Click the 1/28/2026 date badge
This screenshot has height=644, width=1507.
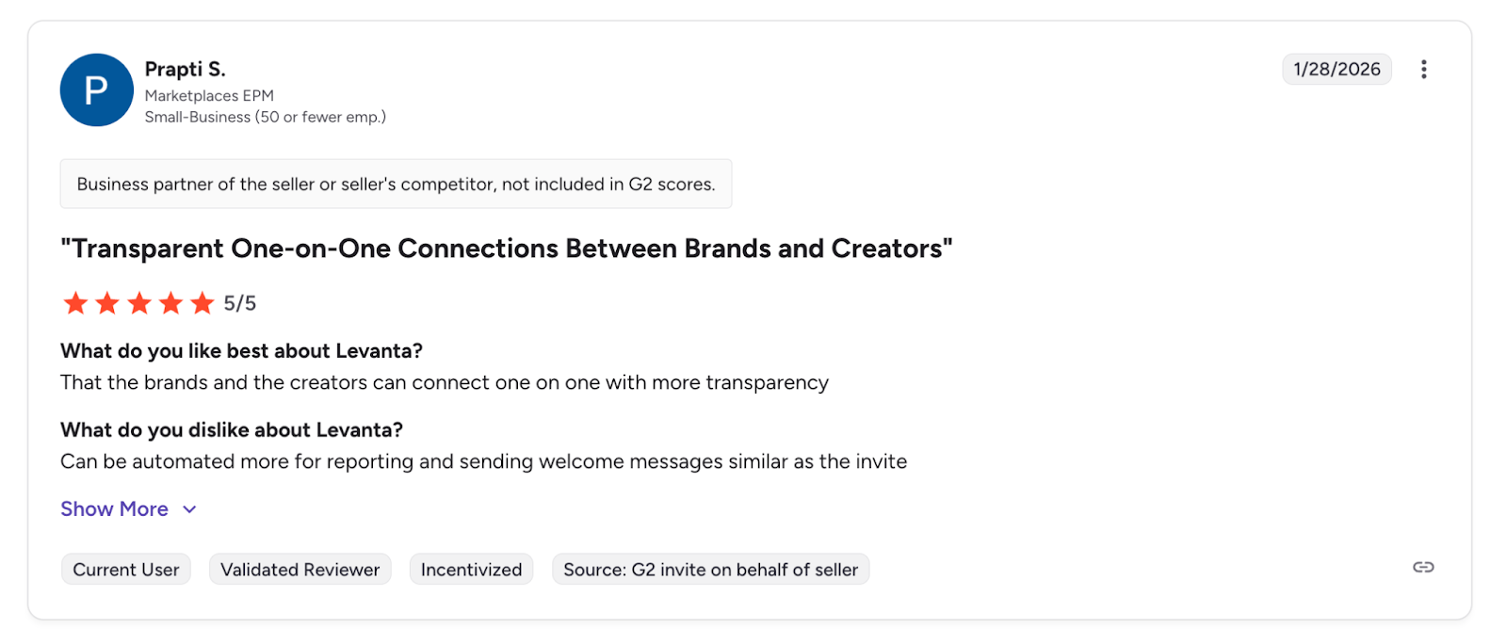pos(1337,69)
